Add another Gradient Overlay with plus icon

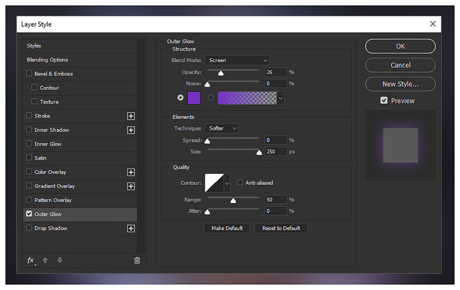[x=131, y=186]
